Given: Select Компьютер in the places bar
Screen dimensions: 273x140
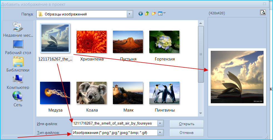Looking at the screenshot, I should pyautogui.click(x=18, y=82).
